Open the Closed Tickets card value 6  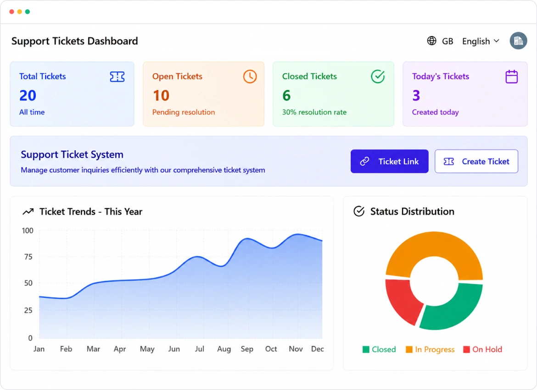(x=286, y=95)
